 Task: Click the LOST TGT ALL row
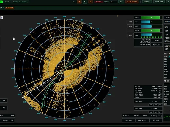click(x=148, y=93)
